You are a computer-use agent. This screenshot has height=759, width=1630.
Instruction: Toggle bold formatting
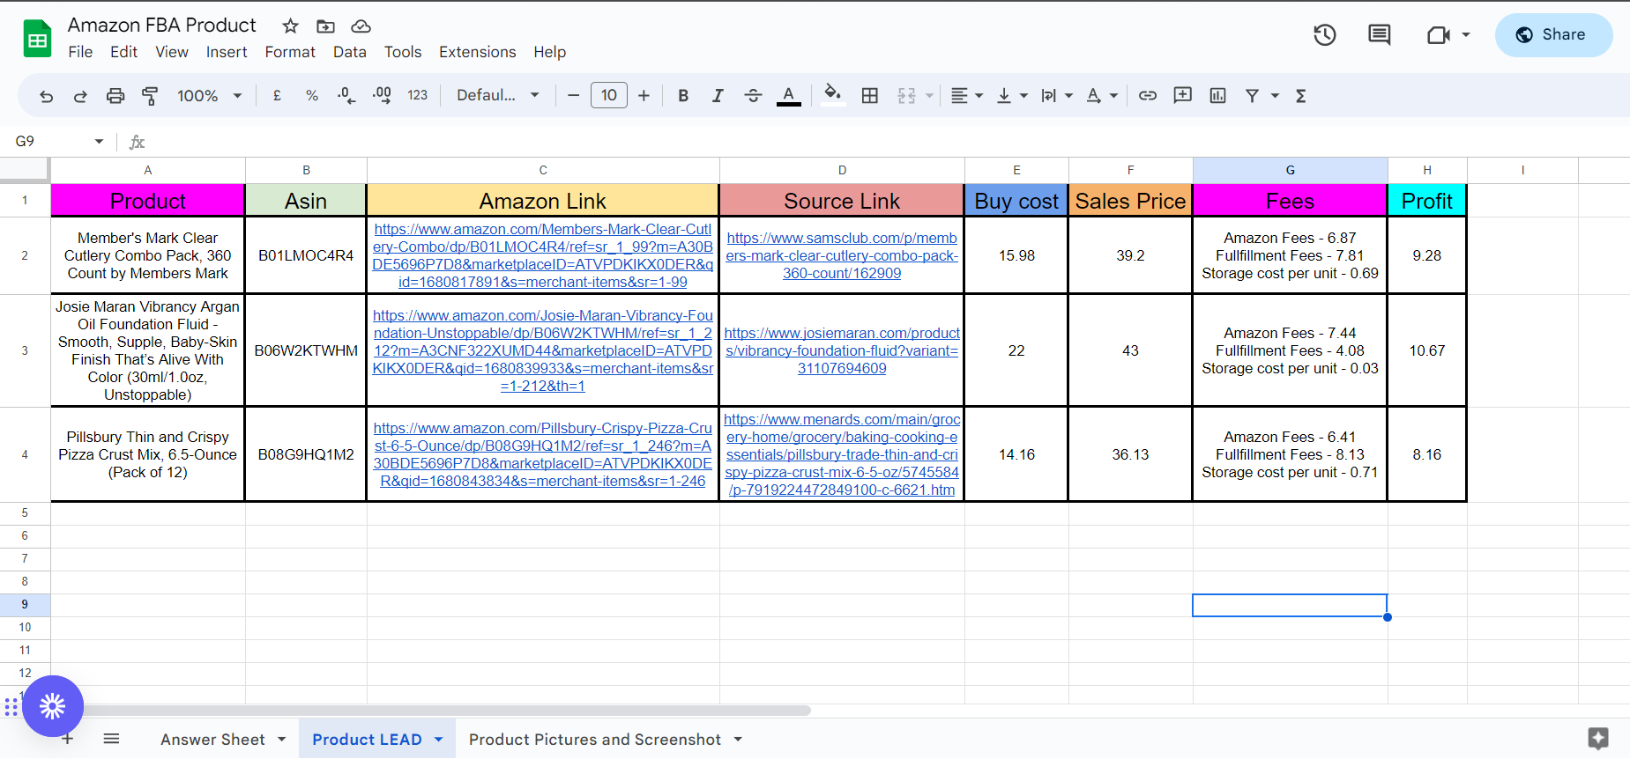click(683, 96)
